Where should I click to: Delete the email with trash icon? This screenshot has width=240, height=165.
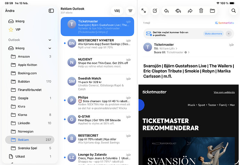pos(201,10)
